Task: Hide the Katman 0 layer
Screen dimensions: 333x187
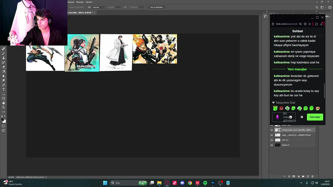Action: 272,145
